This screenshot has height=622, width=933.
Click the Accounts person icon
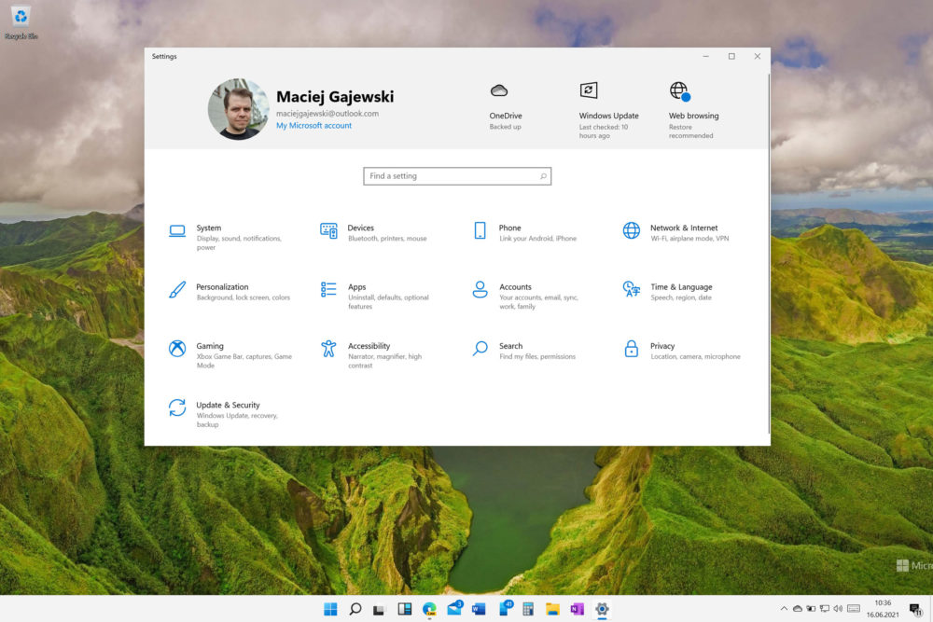tap(480, 290)
